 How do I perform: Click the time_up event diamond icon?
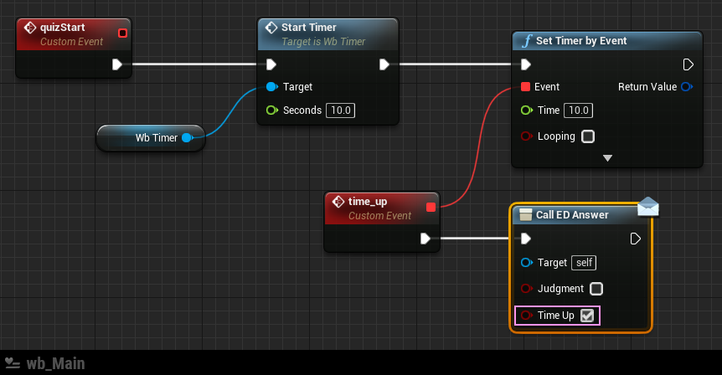coord(338,202)
